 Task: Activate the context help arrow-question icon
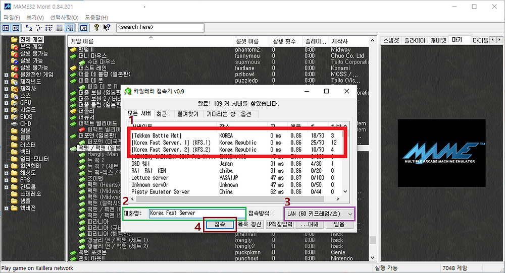coord(107,28)
